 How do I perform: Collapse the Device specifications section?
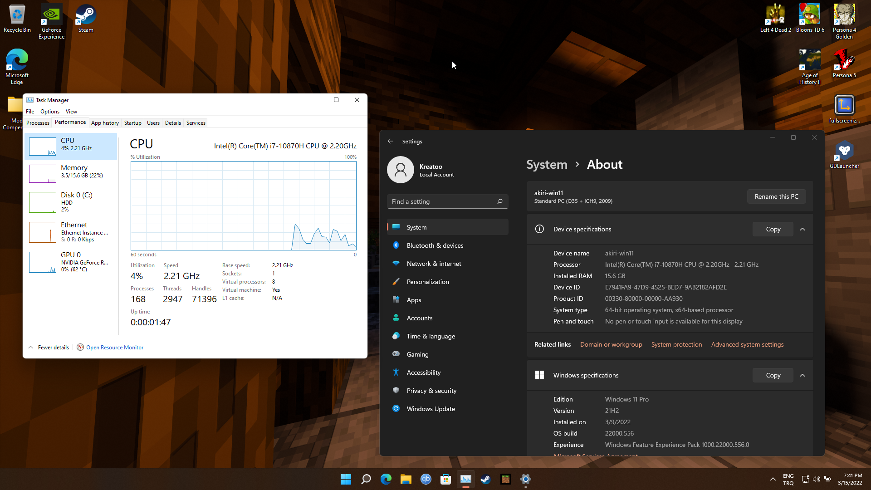coord(802,229)
